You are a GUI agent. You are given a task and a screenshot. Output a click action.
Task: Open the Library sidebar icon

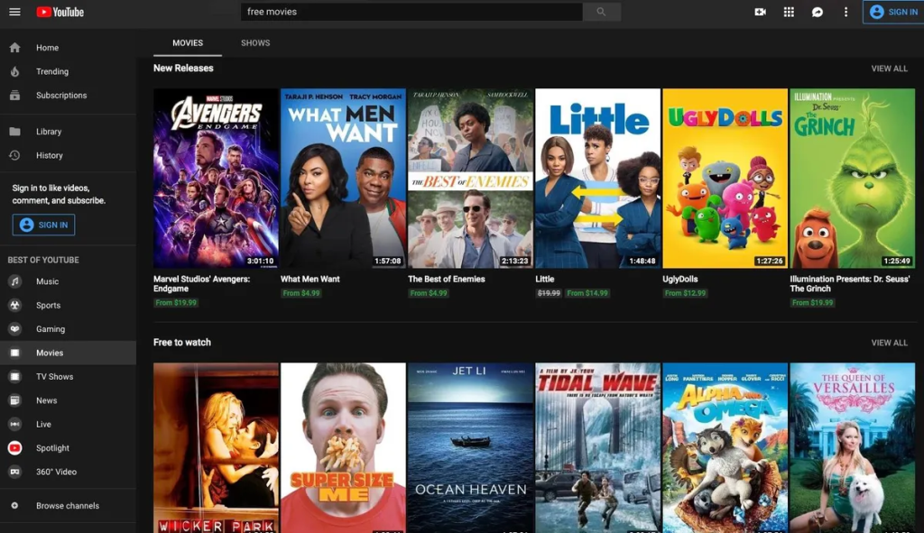[14, 131]
